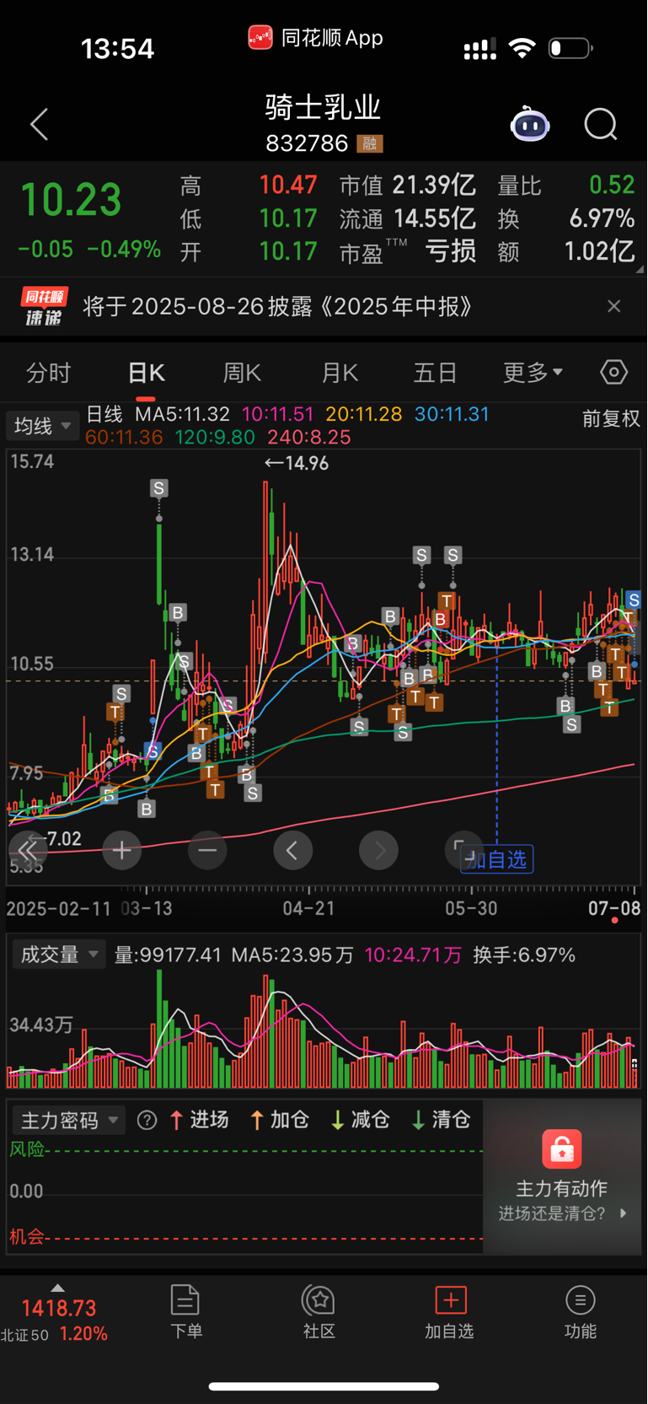The width and height of the screenshot is (648, 1404).
Task: Tap the 04-21 date label
Action: coord(308,908)
